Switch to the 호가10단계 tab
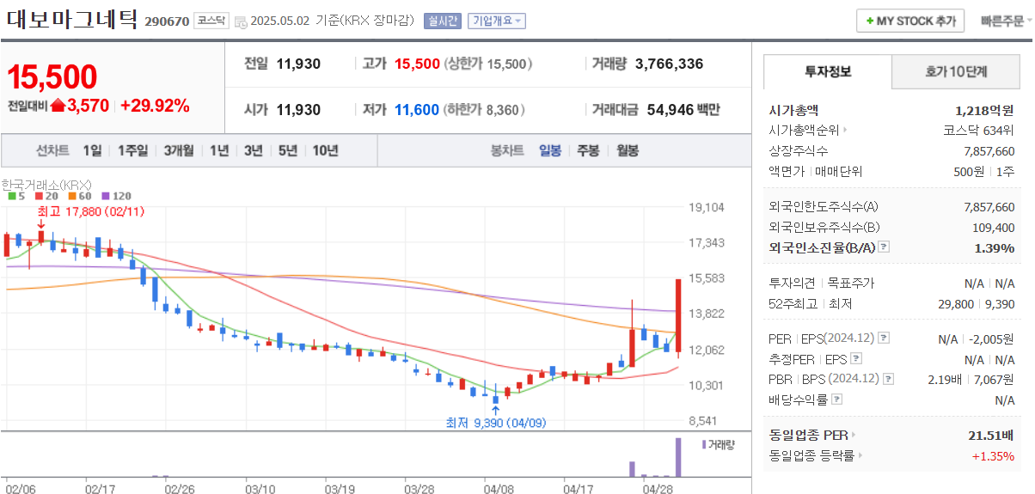 point(956,72)
